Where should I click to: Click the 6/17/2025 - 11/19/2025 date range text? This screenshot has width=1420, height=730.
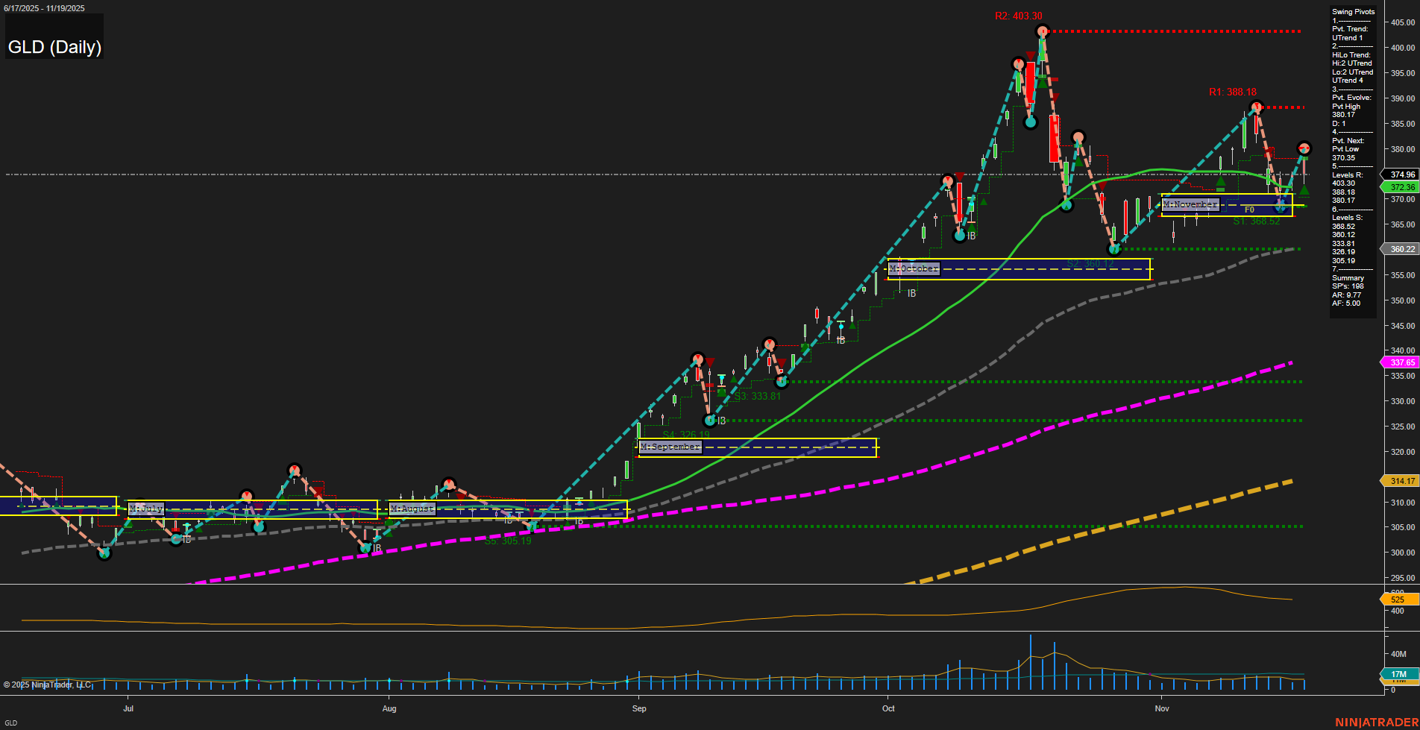click(x=45, y=8)
